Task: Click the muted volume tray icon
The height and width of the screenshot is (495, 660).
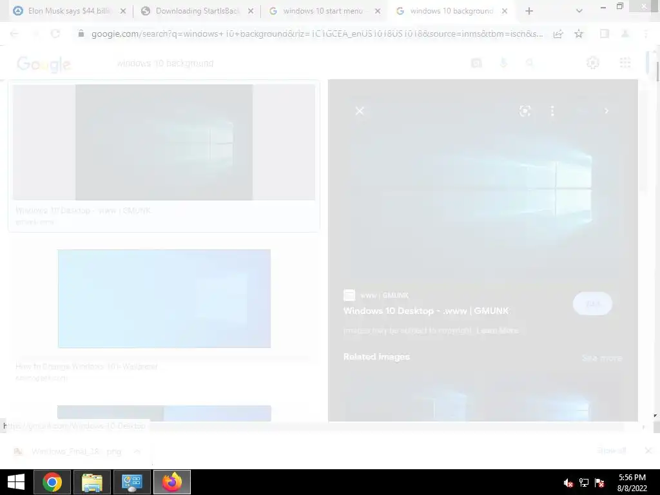Action: [568, 483]
